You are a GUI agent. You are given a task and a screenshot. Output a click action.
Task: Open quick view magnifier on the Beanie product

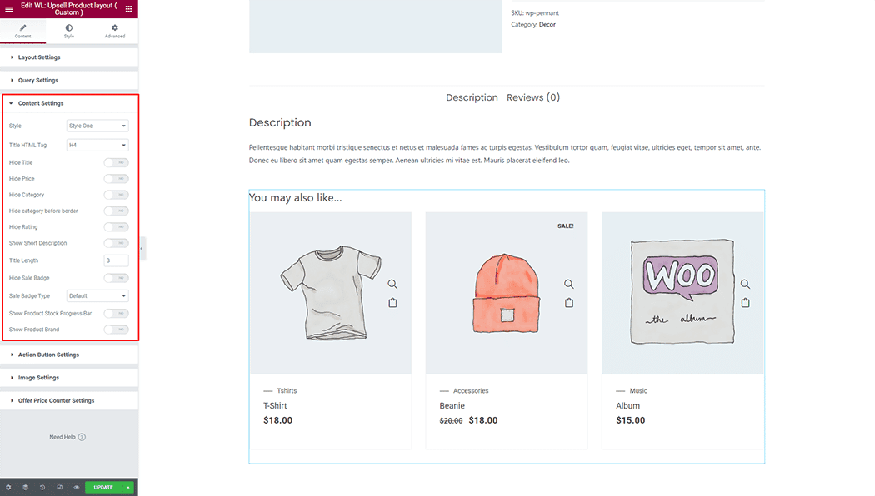click(x=569, y=283)
